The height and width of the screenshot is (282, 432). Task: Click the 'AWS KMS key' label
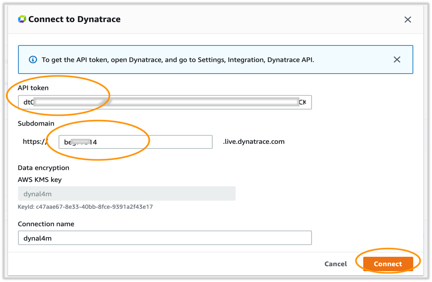[39, 180]
